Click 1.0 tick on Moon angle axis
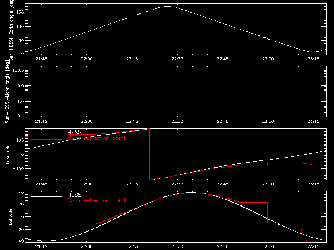The image size is (334, 250). pyautogui.click(x=20, y=102)
